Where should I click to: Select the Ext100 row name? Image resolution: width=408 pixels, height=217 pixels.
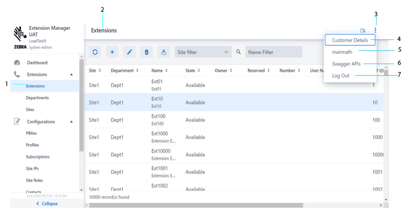[159, 116]
